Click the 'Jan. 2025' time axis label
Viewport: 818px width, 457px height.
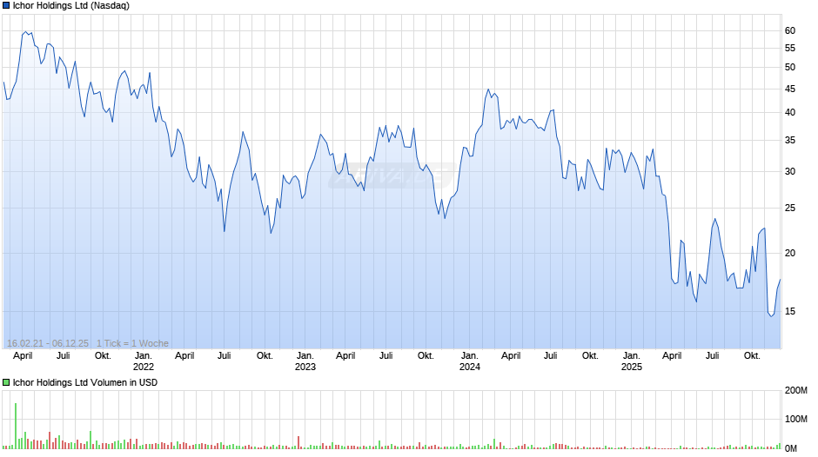coord(631,361)
